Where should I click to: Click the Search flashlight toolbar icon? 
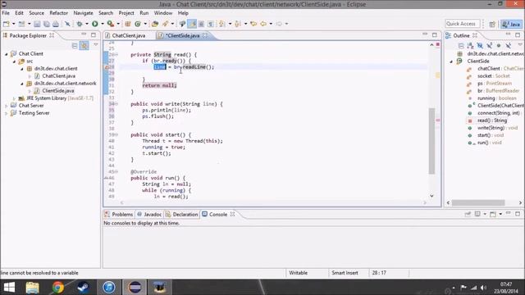click(165, 24)
